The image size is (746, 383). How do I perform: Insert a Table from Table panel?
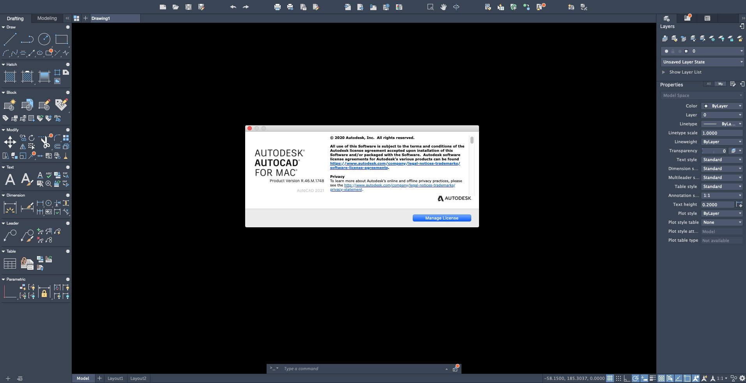coord(10,264)
